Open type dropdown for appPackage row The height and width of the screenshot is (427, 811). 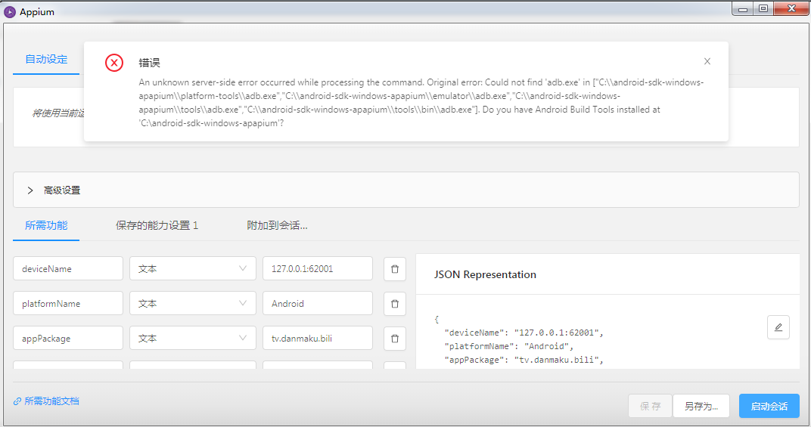tap(192, 338)
